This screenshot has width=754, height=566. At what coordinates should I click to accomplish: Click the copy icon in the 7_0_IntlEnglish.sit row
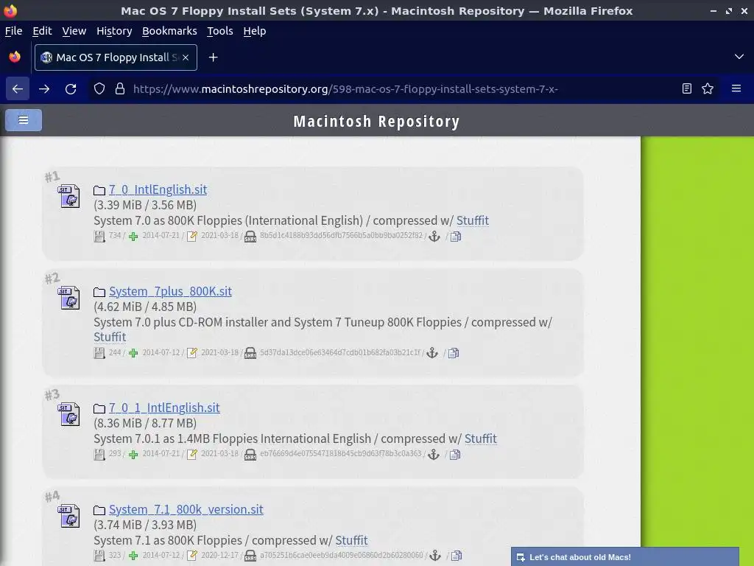coord(455,237)
